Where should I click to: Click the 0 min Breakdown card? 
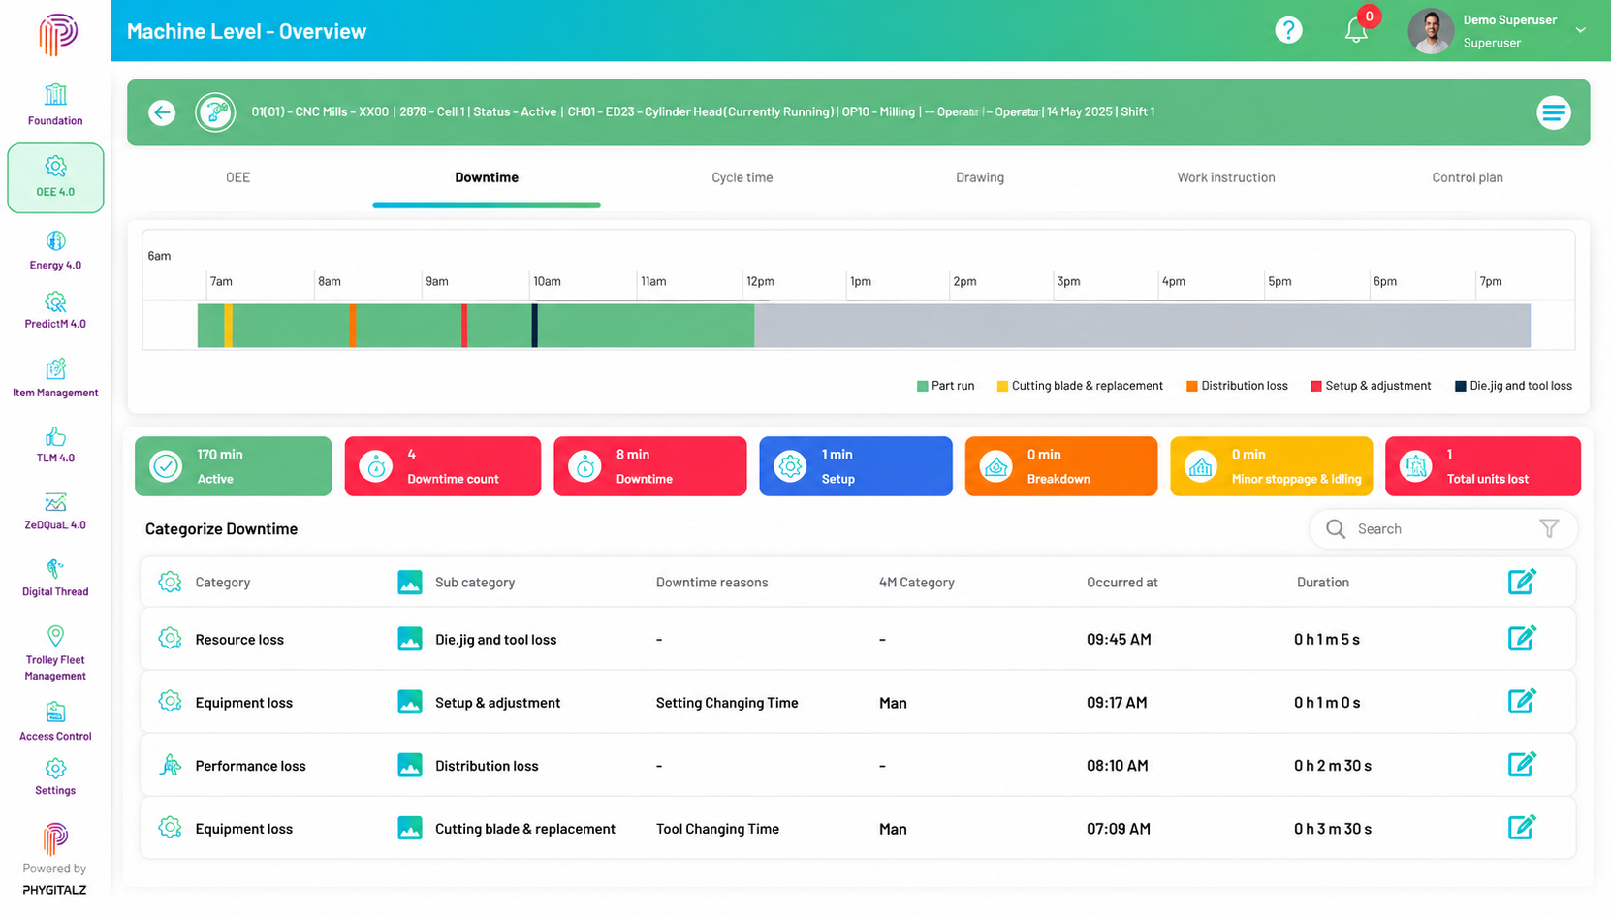(1061, 466)
